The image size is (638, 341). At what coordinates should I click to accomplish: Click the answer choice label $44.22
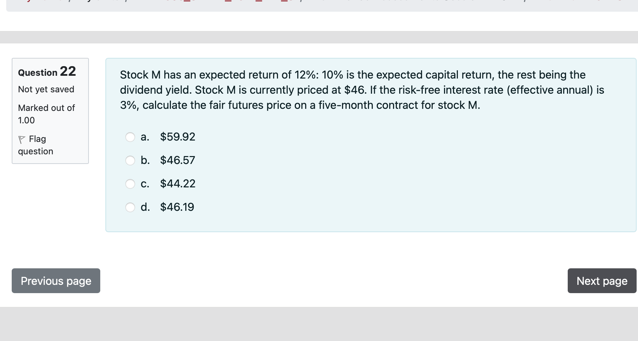pos(177,184)
